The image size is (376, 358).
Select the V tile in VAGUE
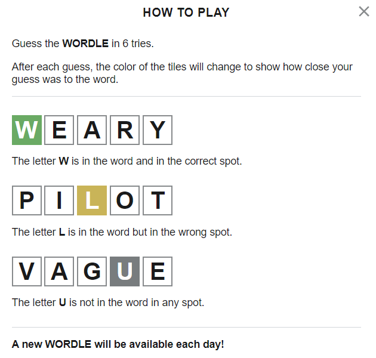click(27, 271)
